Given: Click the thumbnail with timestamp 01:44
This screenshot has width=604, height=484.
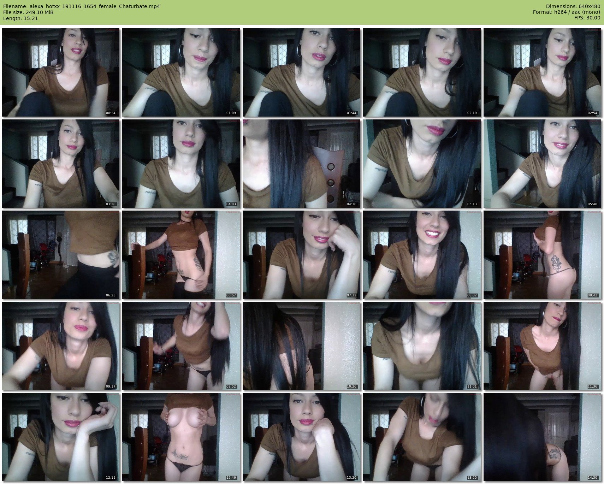Looking at the screenshot, I should [x=302, y=72].
